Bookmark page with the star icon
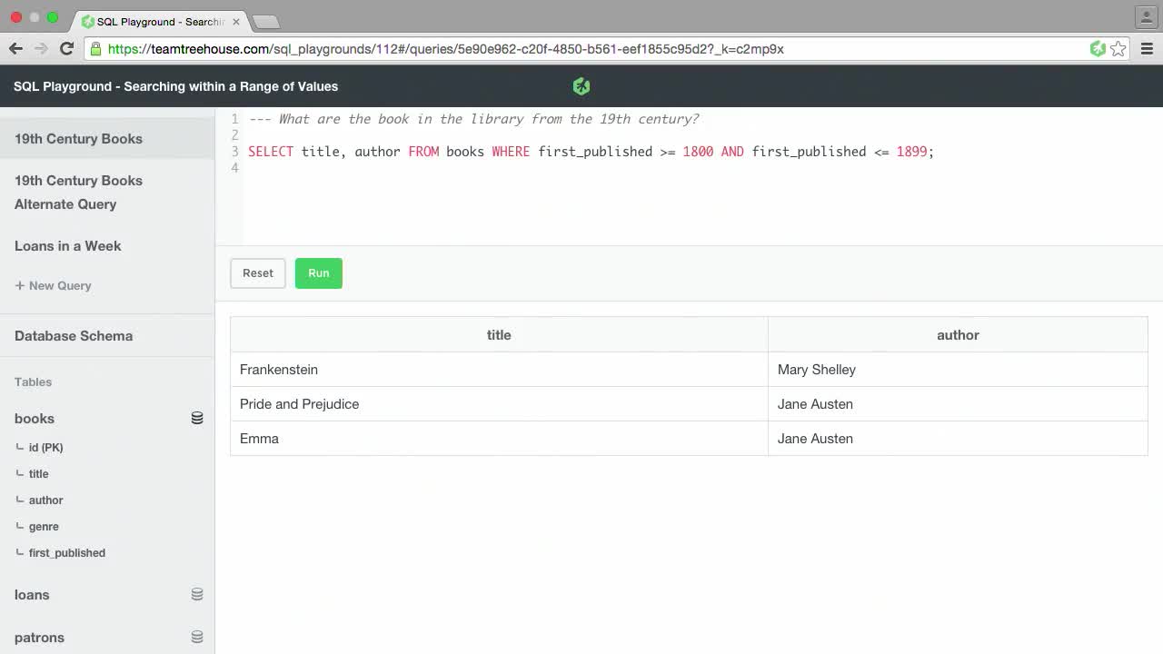This screenshot has width=1163, height=654. click(1118, 49)
